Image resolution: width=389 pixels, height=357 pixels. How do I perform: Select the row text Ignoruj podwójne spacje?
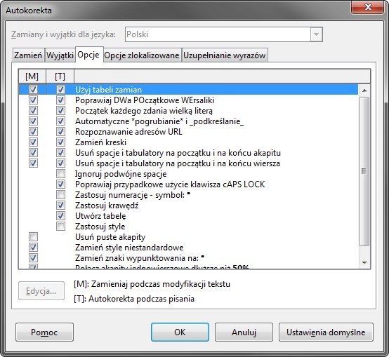point(121,174)
